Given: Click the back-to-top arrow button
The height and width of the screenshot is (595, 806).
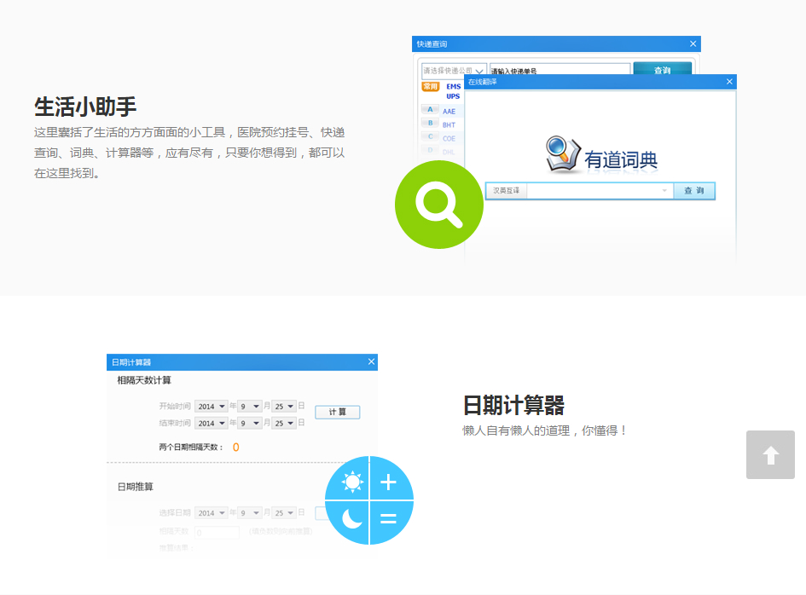Looking at the screenshot, I should point(770,454).
